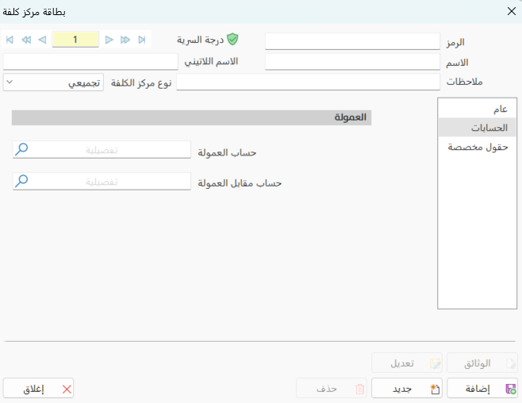The width and height of the screenshot is (522, 403).
Task: Open search magnifier in حساب العمولة field
Action: point(22,149)
